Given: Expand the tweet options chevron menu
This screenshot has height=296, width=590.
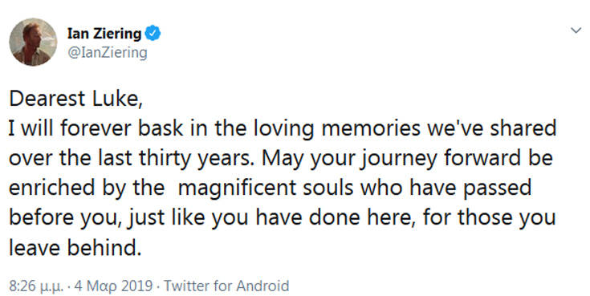Looking at the screenshot, I should pos(576,30).
